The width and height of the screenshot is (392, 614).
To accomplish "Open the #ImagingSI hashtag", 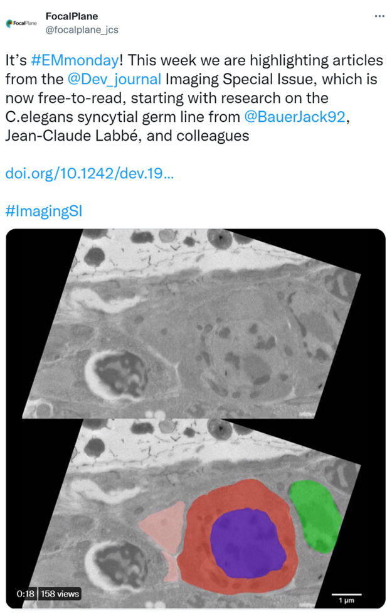I will tap(44, 211).
